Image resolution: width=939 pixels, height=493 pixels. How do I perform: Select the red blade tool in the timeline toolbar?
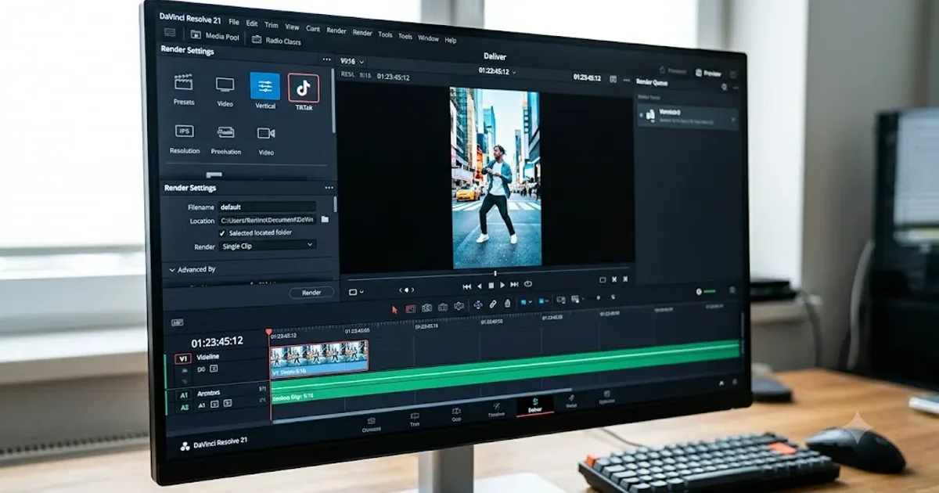(x=410, y=308)
